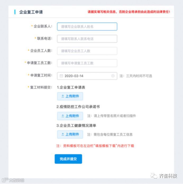Click upload arrow icon under 企业复工申请表
Viewport: 183px width, 184px height.
coord(63,96)
